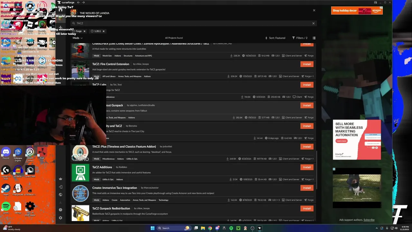412x232 pixels.
Task: Install TaCZ: Fire Control Extension
Action: [x=307, y=64]
